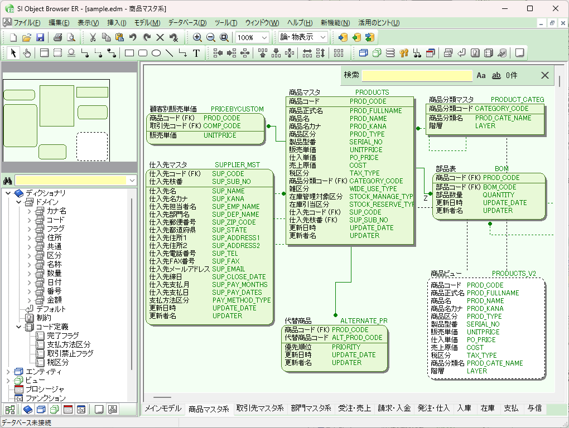Toggle whole word ab option in search bar
This screenshot has height=428, width=569.
pyautogui.click(x=496, y=75)
